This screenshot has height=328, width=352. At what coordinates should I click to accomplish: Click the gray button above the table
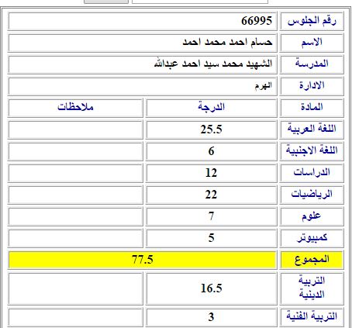(106, 2)
